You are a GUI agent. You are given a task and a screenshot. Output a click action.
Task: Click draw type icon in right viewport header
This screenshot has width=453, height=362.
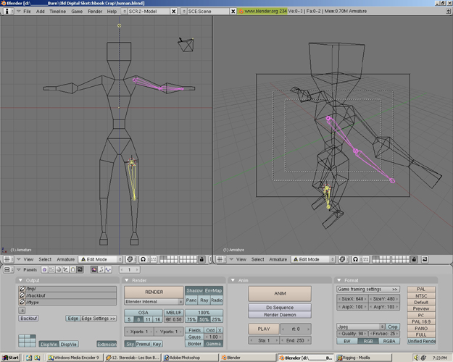tap(342, 259)
